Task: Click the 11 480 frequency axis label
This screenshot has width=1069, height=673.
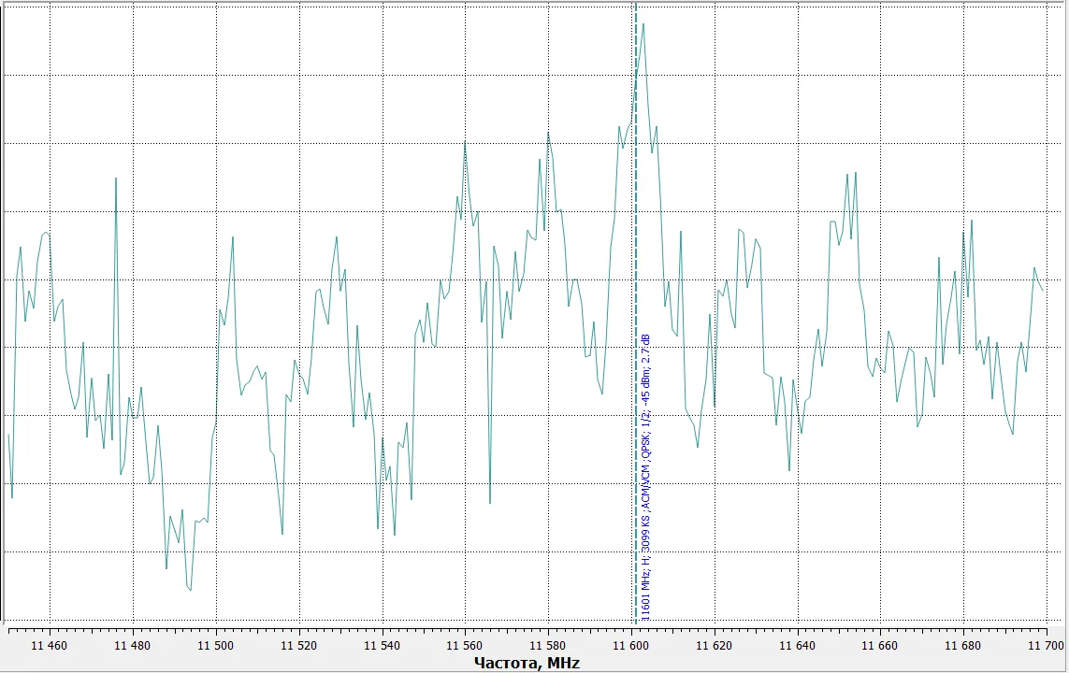Action: (x=132, y=645)
